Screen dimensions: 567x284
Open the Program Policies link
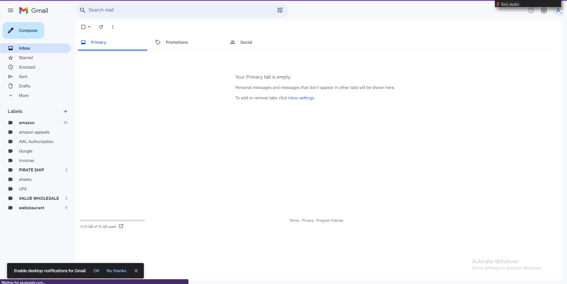tap(330, 220)
